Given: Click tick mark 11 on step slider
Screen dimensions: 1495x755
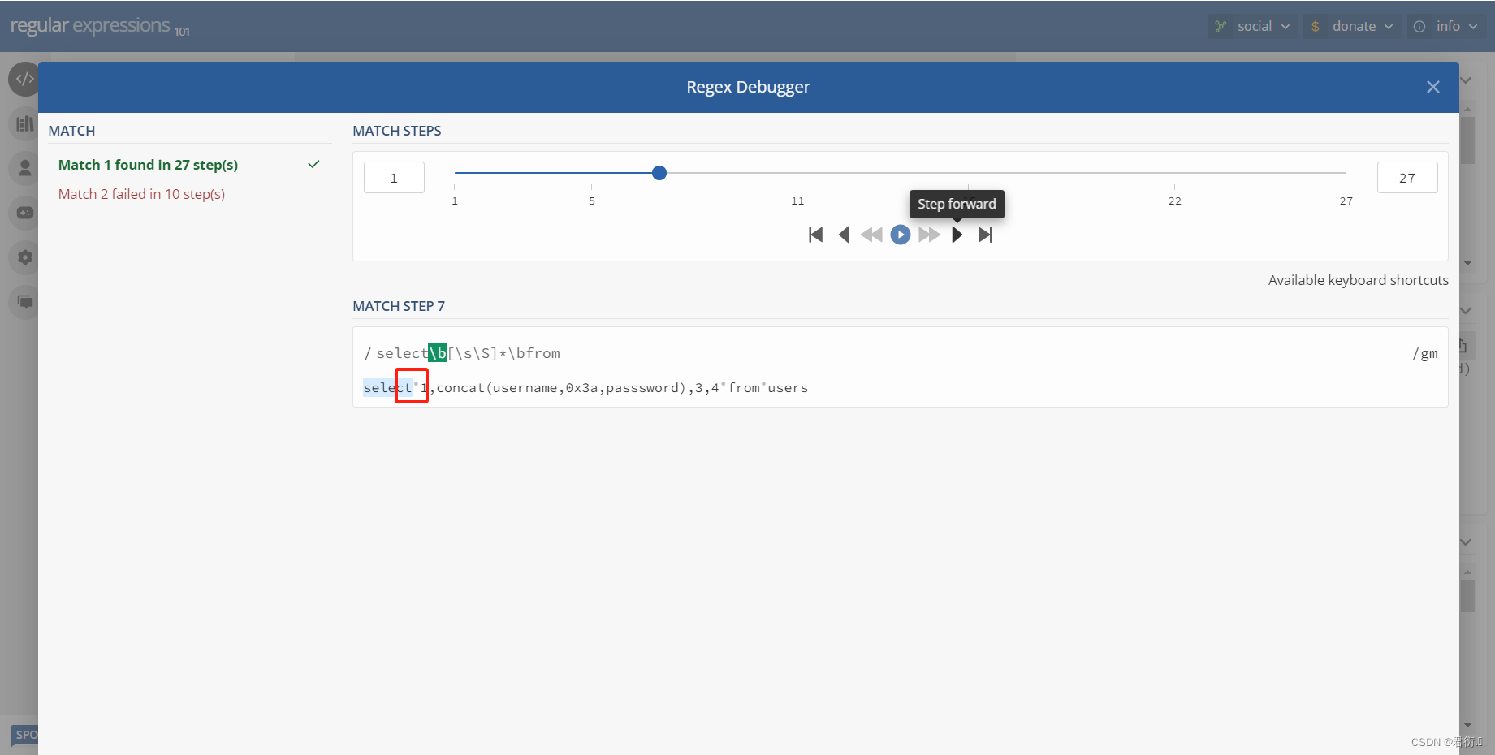Looking at the screenshot, I should [x=797, y=201].
